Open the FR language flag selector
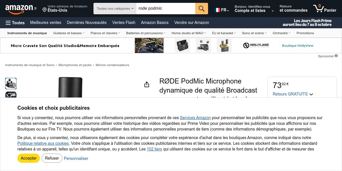This screenshot has width=342, height=171. coord(222,10)
